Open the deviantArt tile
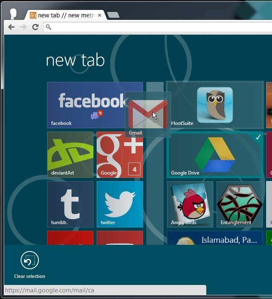The width and height of the screenshot is (272, 299). pyautogui.click(x=70, y=155)
